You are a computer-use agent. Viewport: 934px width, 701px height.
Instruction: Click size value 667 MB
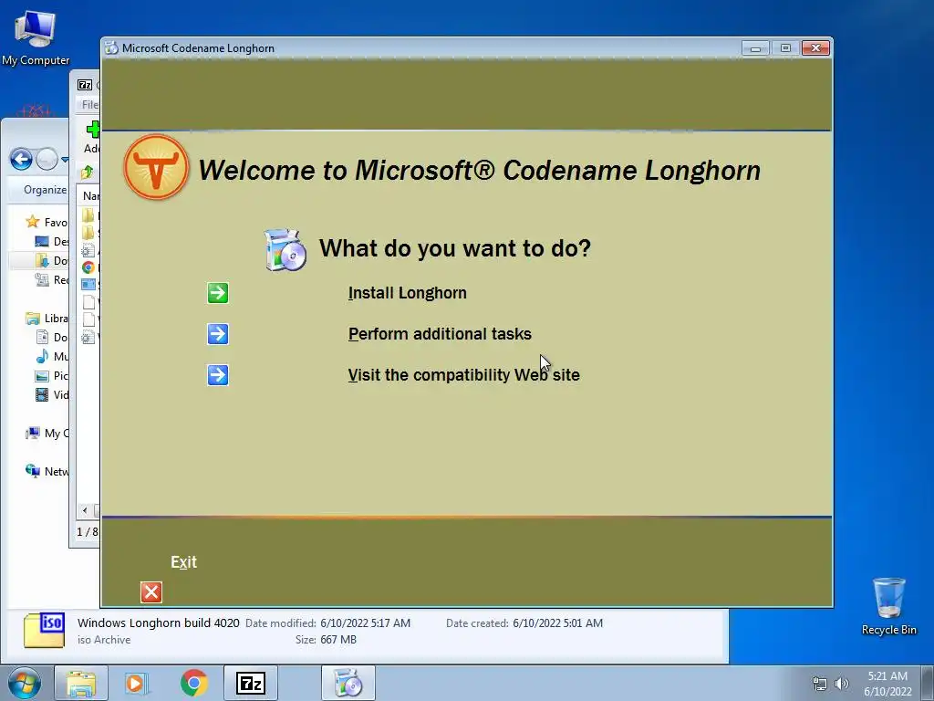tap(338, 640)
